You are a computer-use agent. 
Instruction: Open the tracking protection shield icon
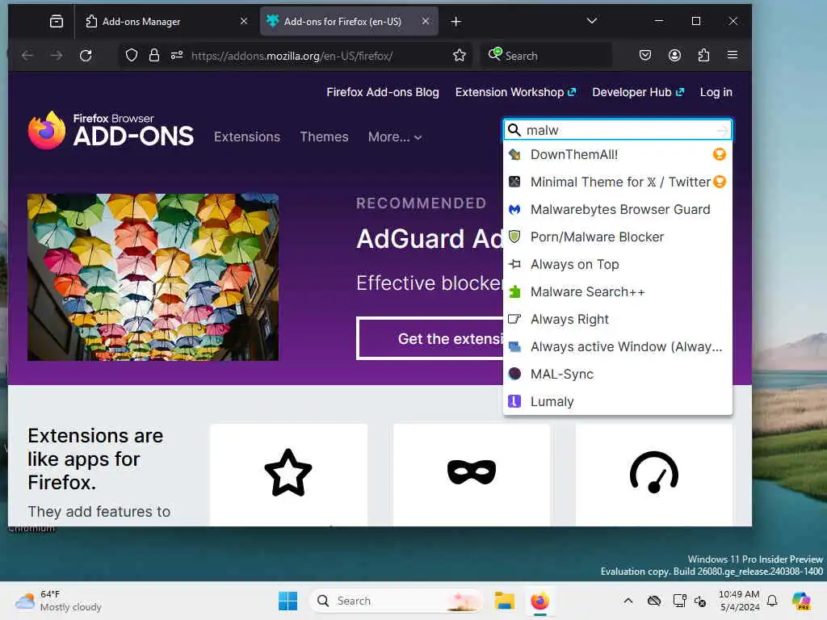(x=132, y=56)
